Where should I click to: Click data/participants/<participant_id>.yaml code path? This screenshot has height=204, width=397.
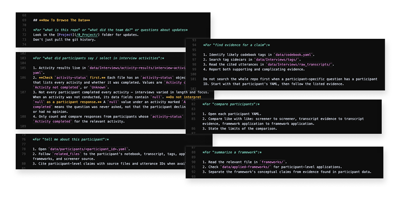pyautogui.click(x=89, y=149)
